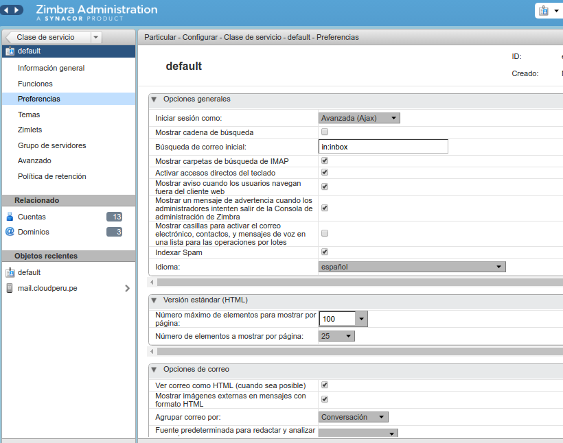
Task: Toggle Activar accesos directos del teclado
Action: [325, 172]
